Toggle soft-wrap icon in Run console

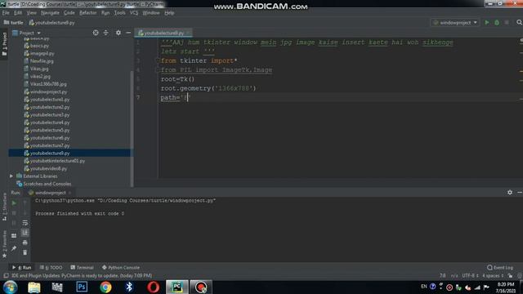pyautogui.click(x=25, y=223)
